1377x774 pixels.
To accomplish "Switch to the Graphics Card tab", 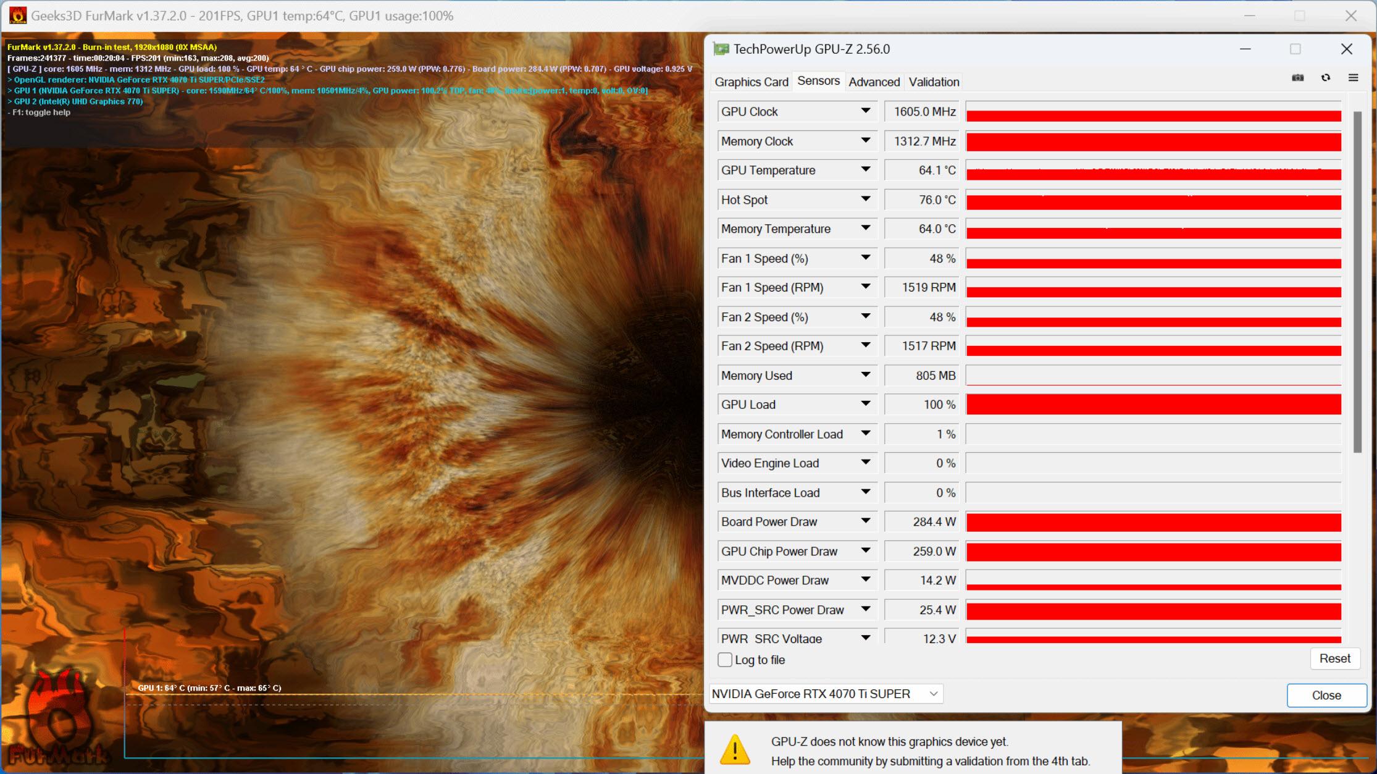I will (x=752, y=82).
